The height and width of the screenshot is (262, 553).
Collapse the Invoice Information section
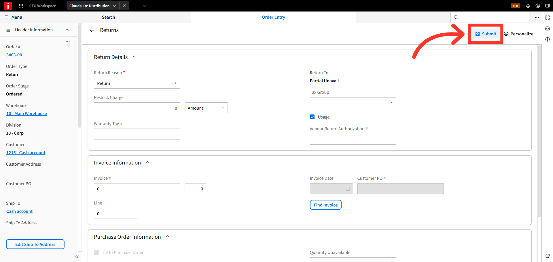147,162
